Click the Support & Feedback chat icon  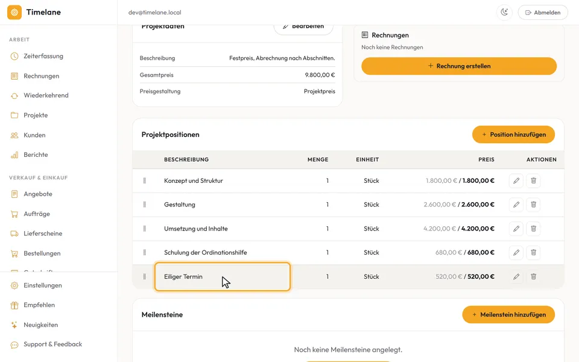[x=14, y=345]
